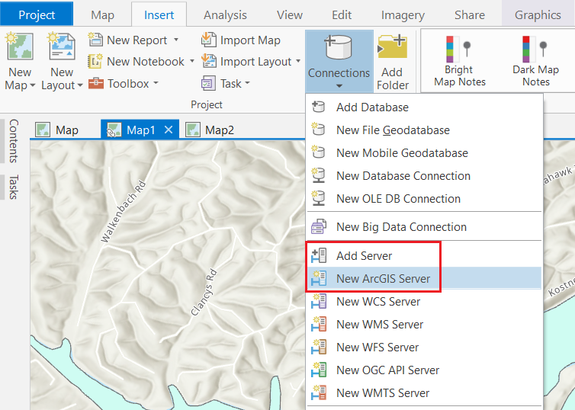Viewport: 575px width, 410px height.
Task: Open the Contents side pane
Action: (13, 140)
